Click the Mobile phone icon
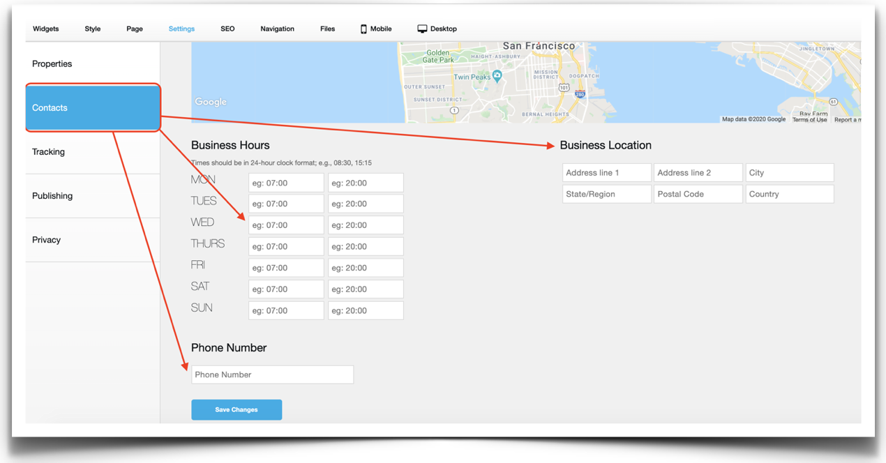This screenshot has height=463, width=886. point(363,29)
